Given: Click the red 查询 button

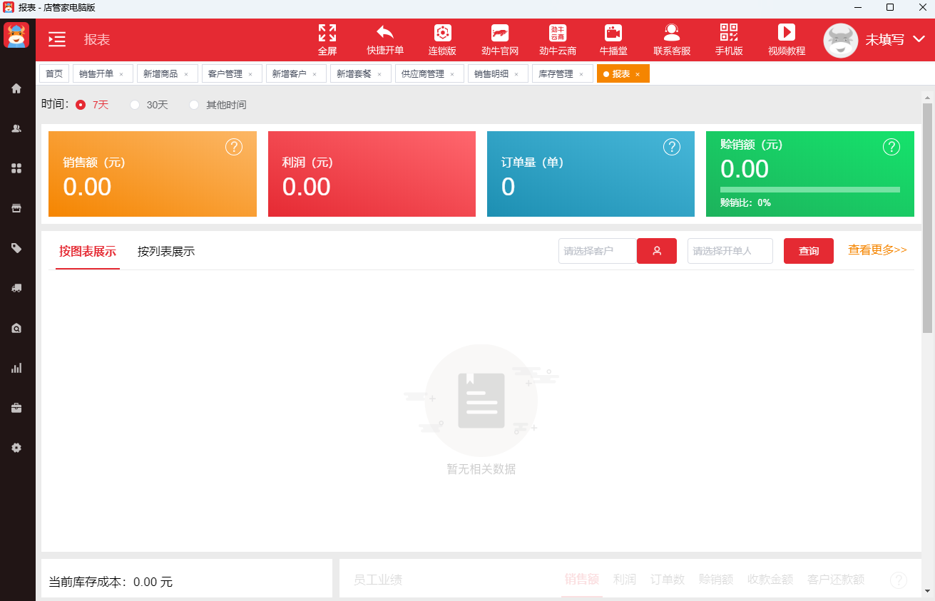Looking at the screenshot, I should tap(809, 251).
